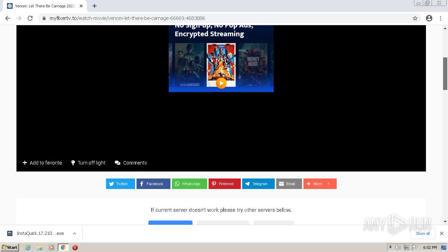448x252 pixels.
Task: Click the plus icon beside Add to favorite
Action: click(x=25, y=163)
